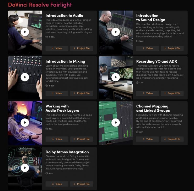
Task: Play the Introduction to Sound Design video
Action: click(x=116, y=32)
